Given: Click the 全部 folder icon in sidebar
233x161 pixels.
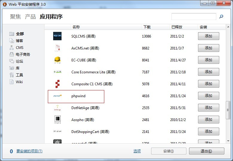Looking at the screenshot, I should click(12, 34).
